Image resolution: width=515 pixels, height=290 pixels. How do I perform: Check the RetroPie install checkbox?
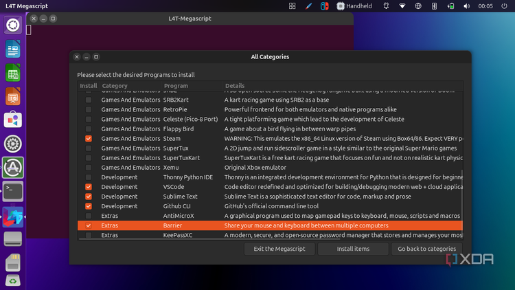[89, 109]
